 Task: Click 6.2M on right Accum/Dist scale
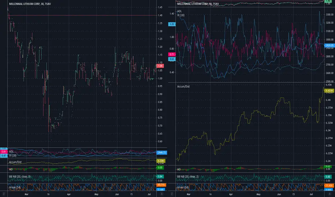[328, 161]
